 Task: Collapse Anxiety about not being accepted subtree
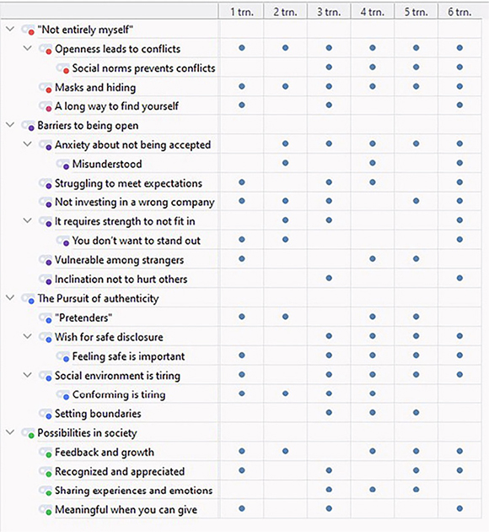coord(28,144)
